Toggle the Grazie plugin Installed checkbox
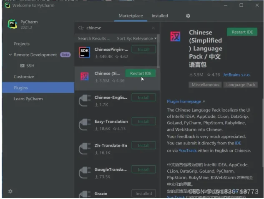 click(143, 194)
